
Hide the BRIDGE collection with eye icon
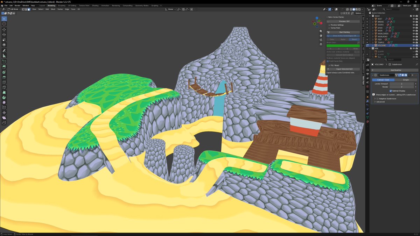[x=414, y=22]
